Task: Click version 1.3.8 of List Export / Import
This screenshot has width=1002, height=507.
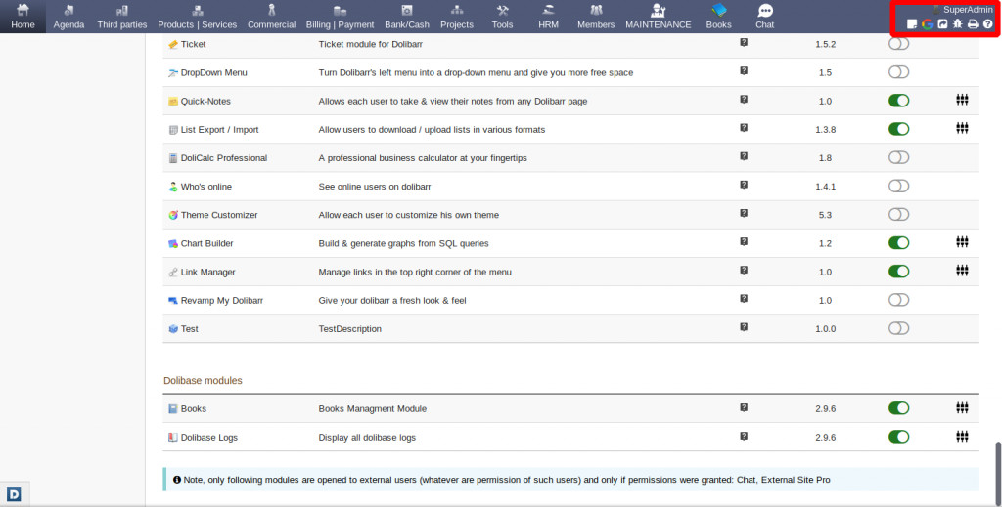Action: (826, 130)
